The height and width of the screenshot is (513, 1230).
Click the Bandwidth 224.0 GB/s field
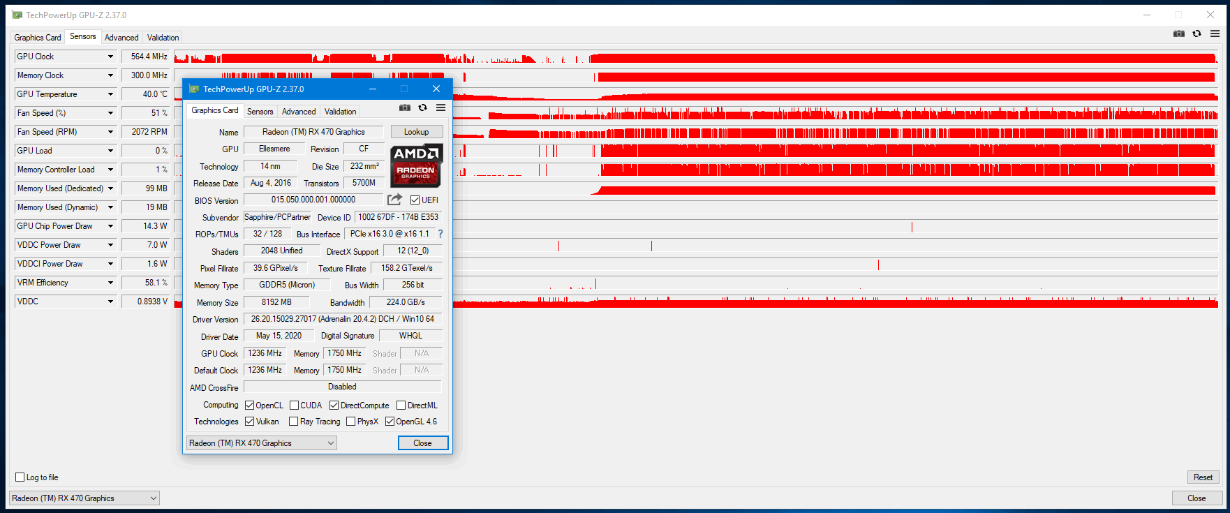pos(406,302)
